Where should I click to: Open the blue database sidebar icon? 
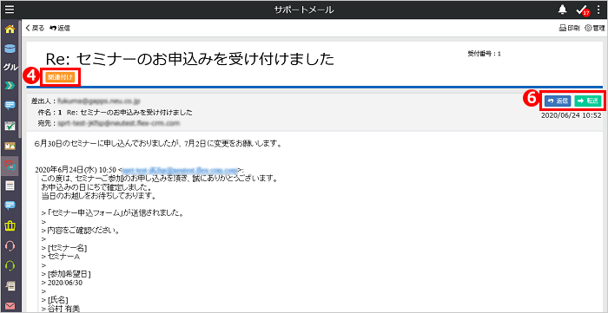tap(10, 49)
